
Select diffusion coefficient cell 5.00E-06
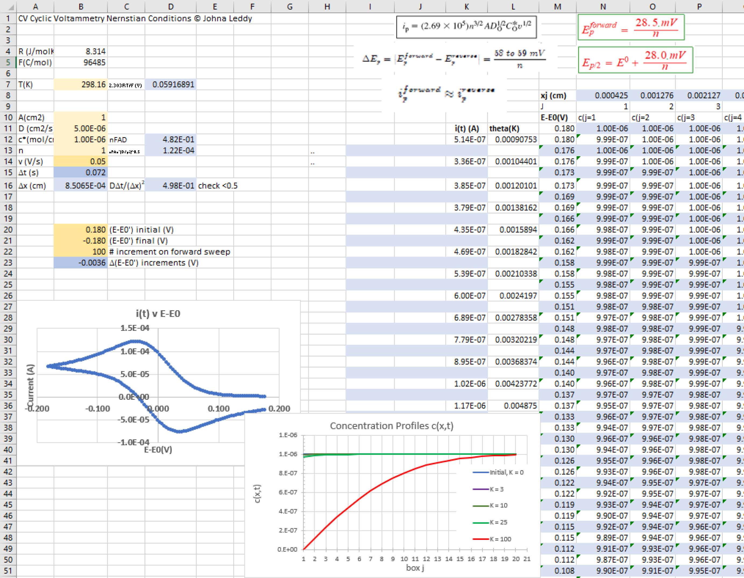(81, 128)
